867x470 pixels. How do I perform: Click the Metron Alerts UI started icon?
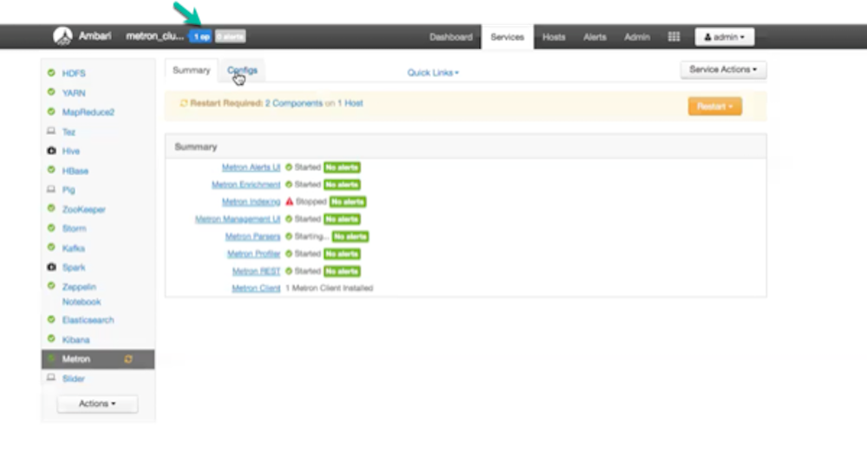point(289,167)
